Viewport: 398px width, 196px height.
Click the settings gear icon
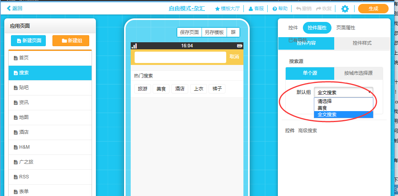pos(345,9)
